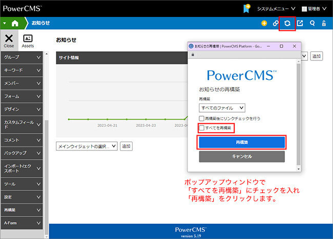Click the popup window's favicon icon
The image size is (333, 239).
(191, 46)
